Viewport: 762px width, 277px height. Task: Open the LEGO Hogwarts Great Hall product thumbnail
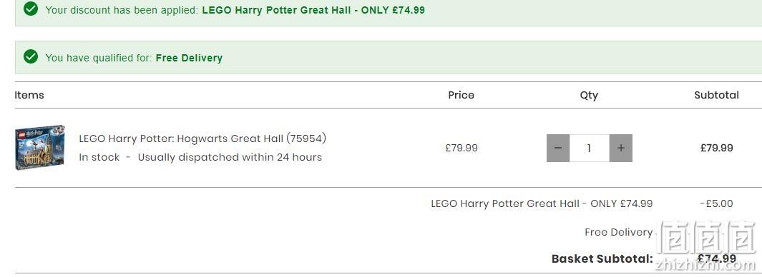(x=40, y=148)
